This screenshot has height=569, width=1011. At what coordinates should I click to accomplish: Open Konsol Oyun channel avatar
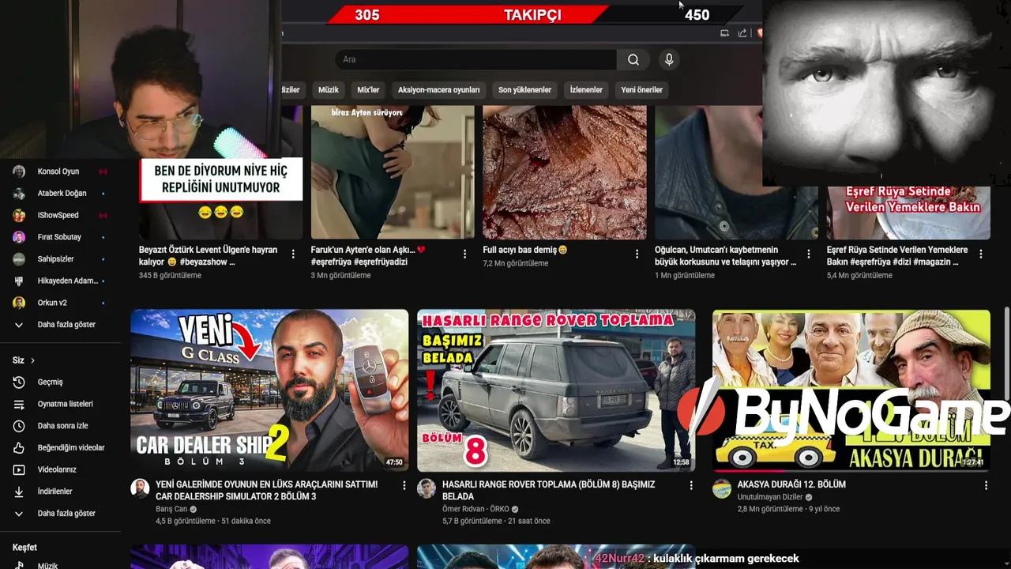pos(19,171)
